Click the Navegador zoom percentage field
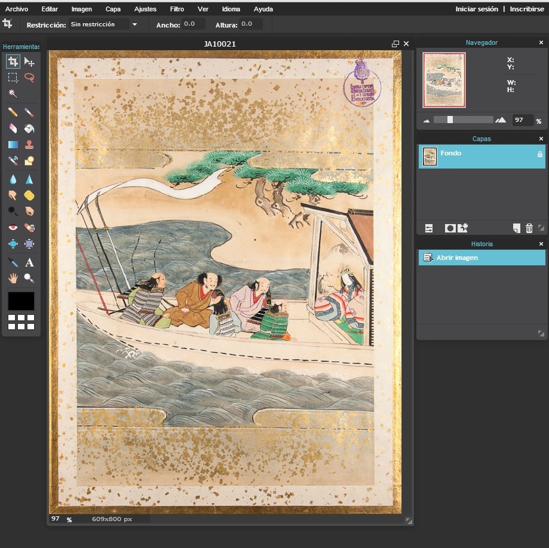 coord(523,120)
